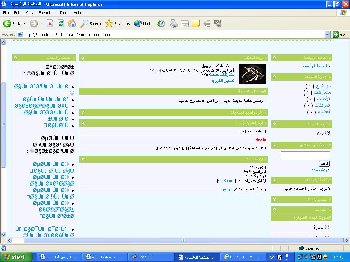The width and height of the screenshot is (350, 262).
Task: Open the Favorites star toolbar button
Action: click(x=118, y=24)
